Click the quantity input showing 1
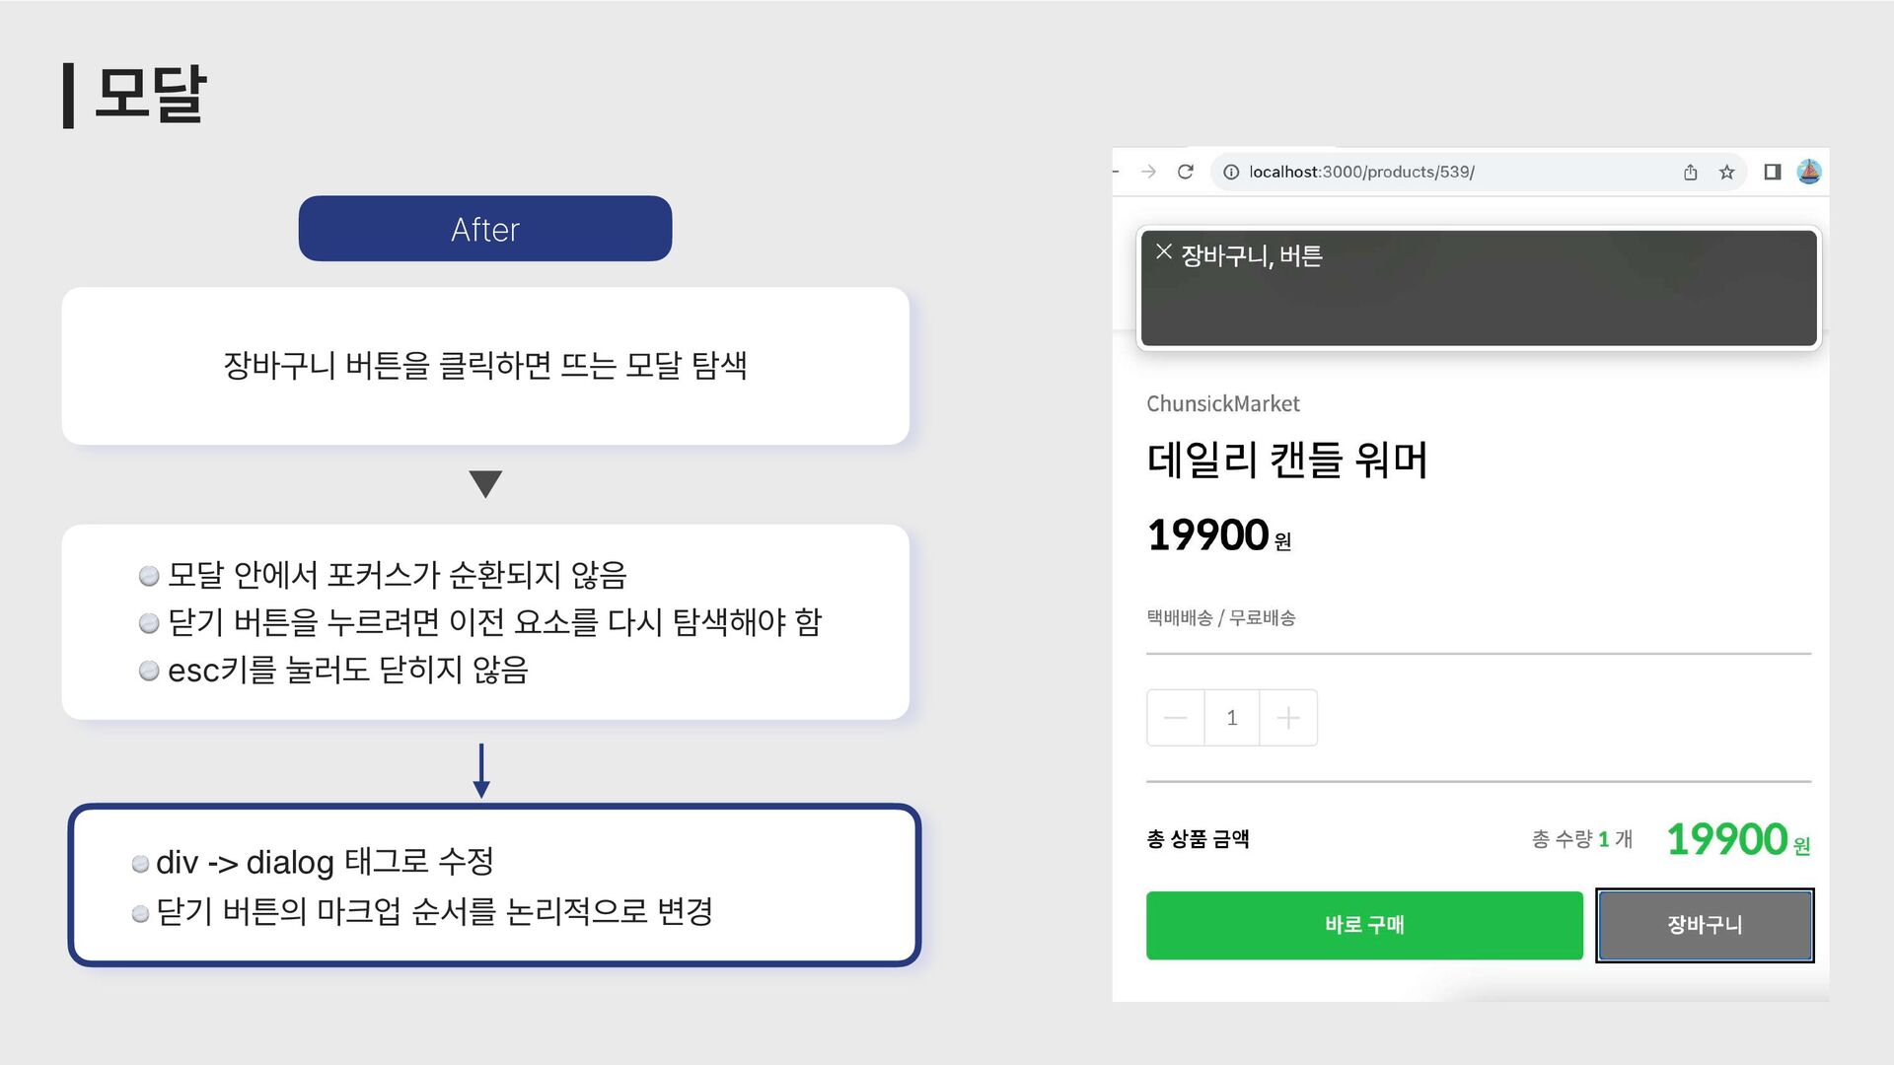 (1231, 718)
